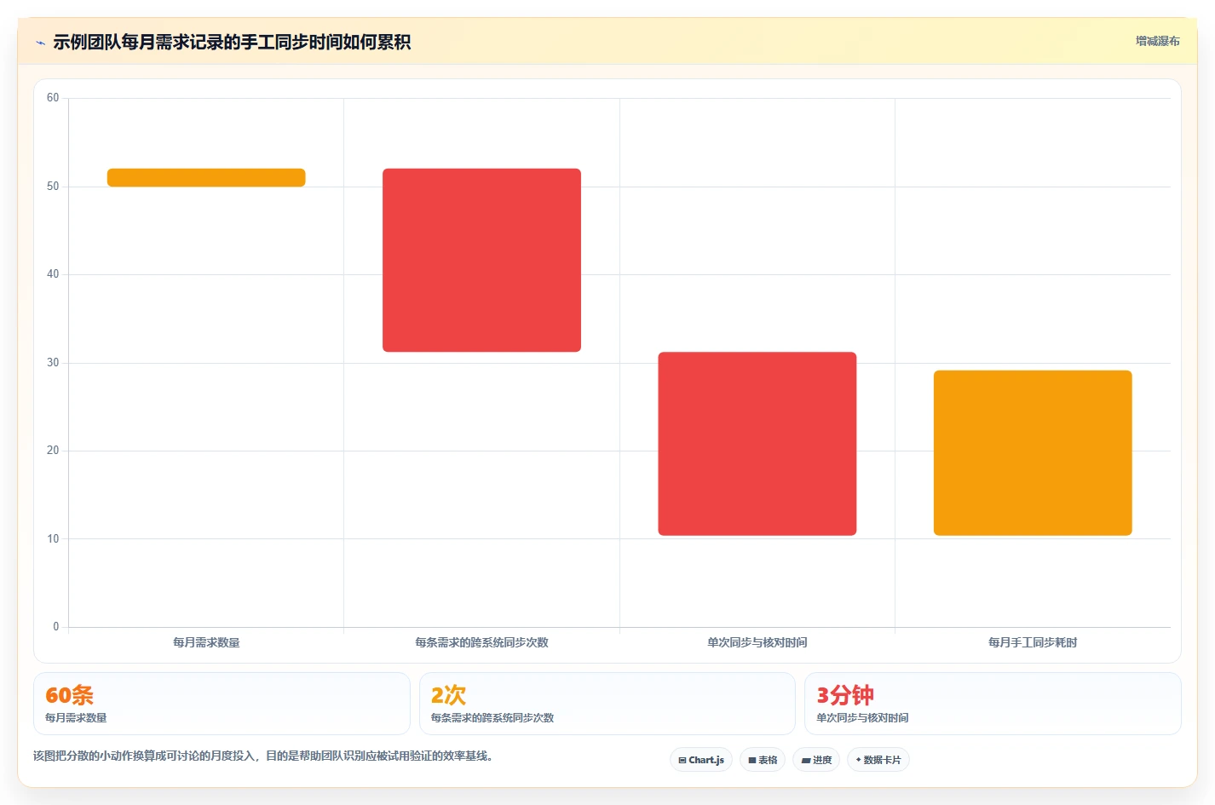Click the blue icon beside the chart title

pyautogui.click(x=40, y=43)
